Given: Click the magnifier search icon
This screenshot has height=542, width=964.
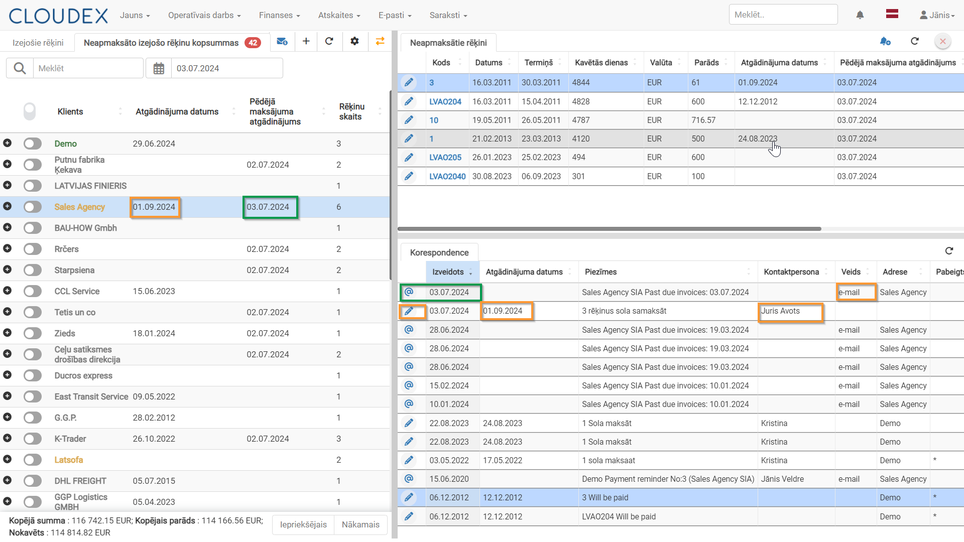Looking at the screenshot, I should point(20,68).
